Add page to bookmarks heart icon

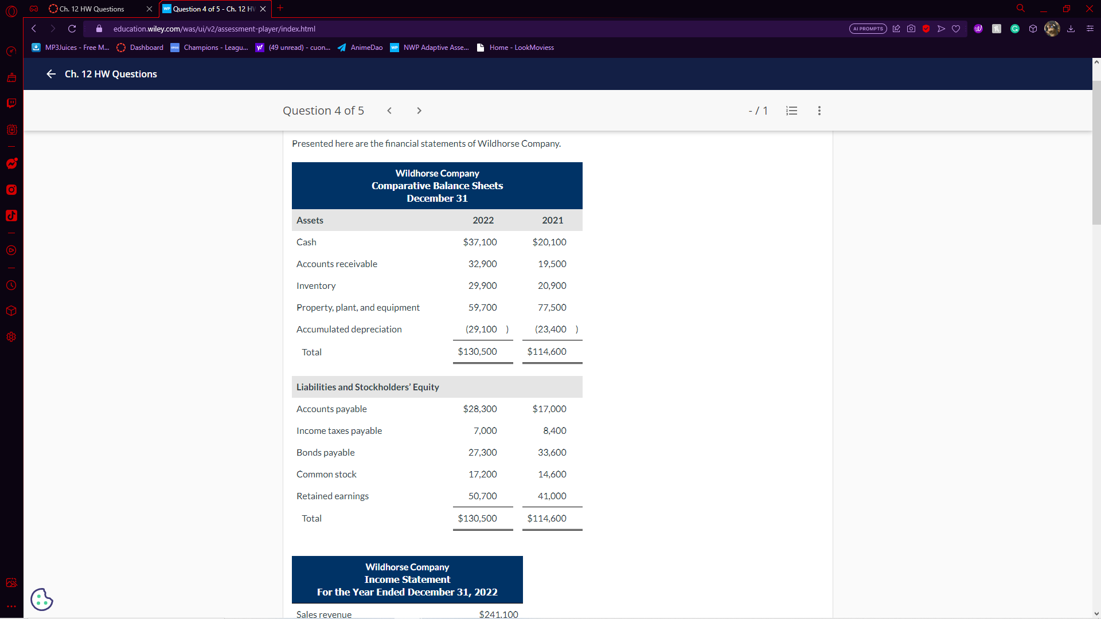pyautogui.click(x=956, y=29)
